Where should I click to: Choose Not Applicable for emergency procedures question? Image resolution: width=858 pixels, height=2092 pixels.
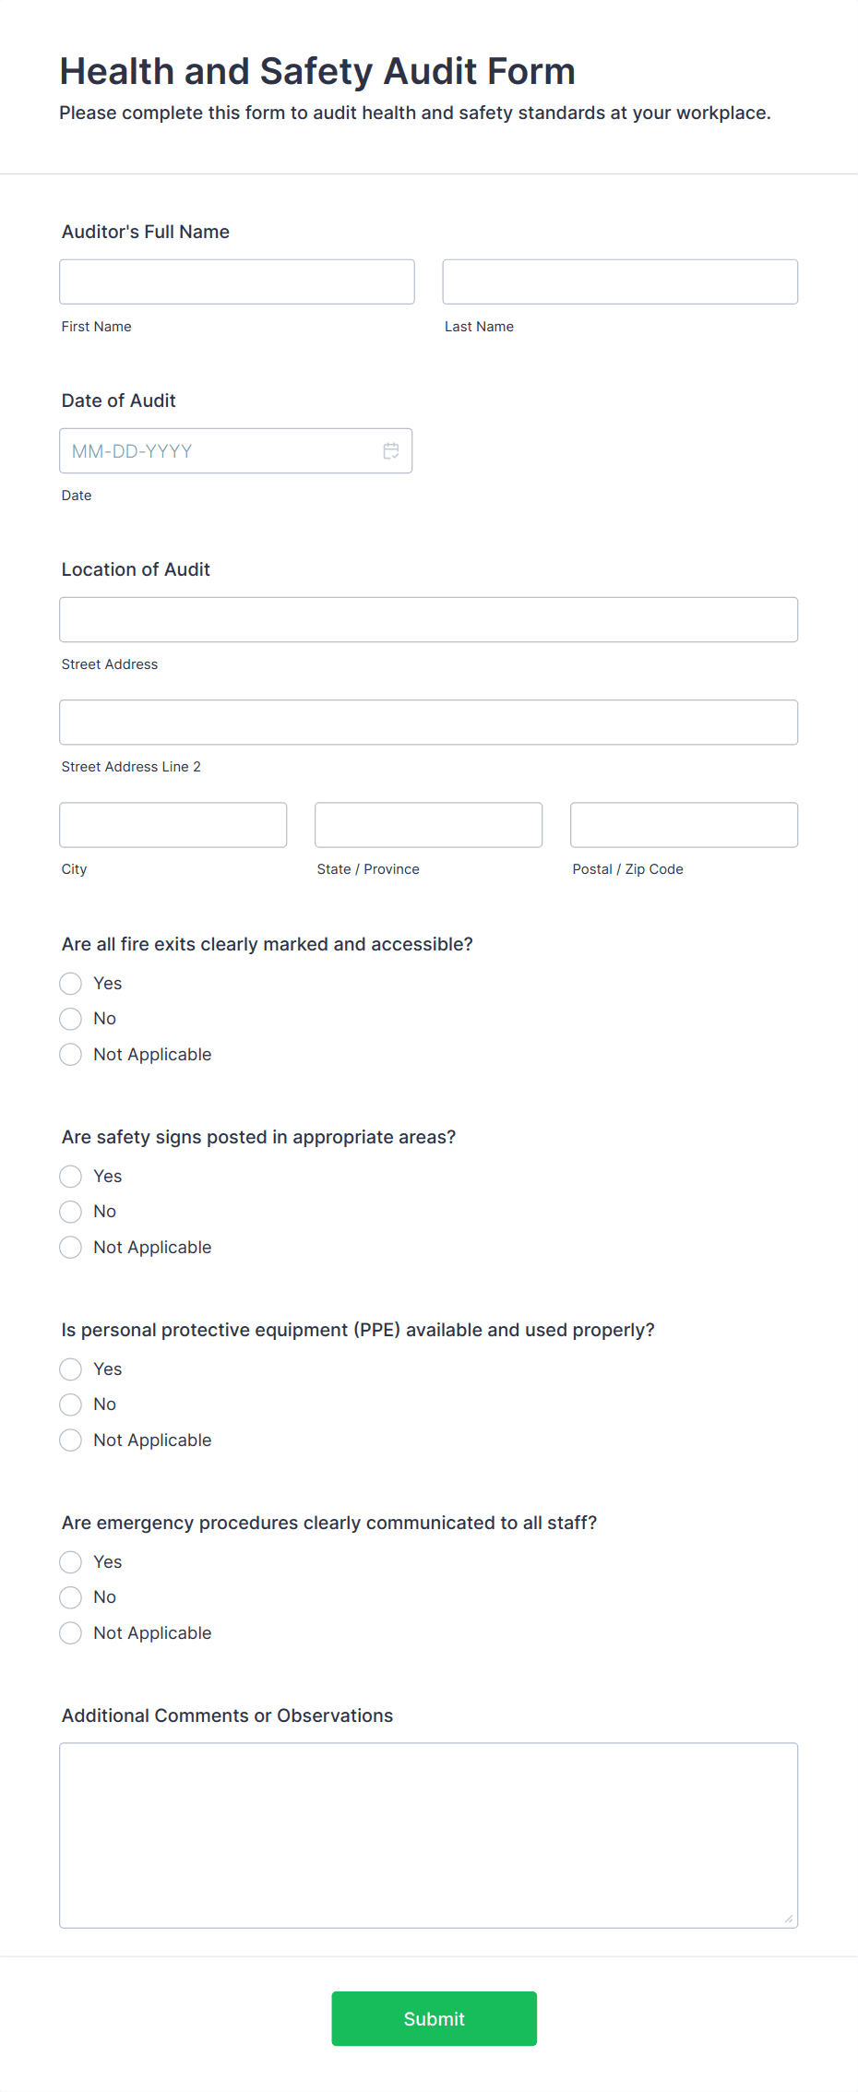tap(70, 1632)
